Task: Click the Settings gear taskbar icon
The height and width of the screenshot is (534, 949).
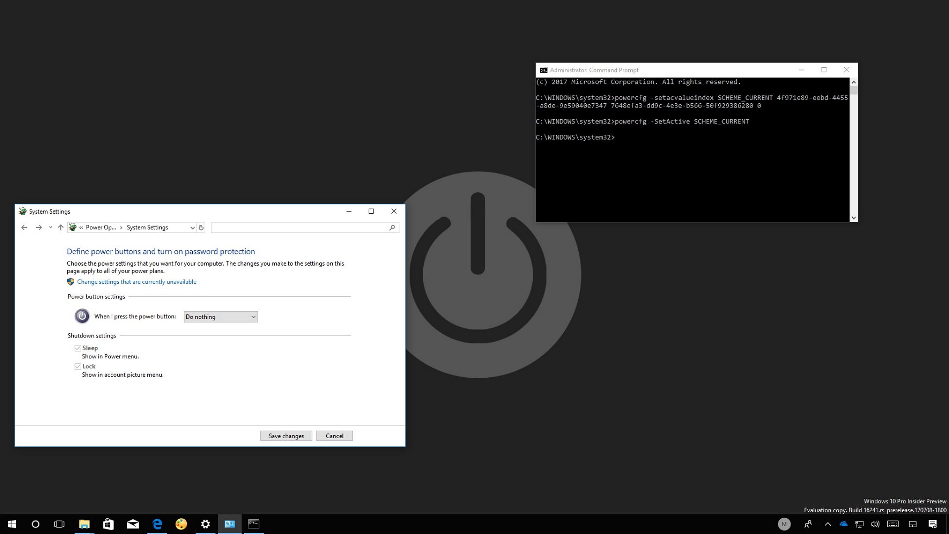Action: tap(205, 523)
